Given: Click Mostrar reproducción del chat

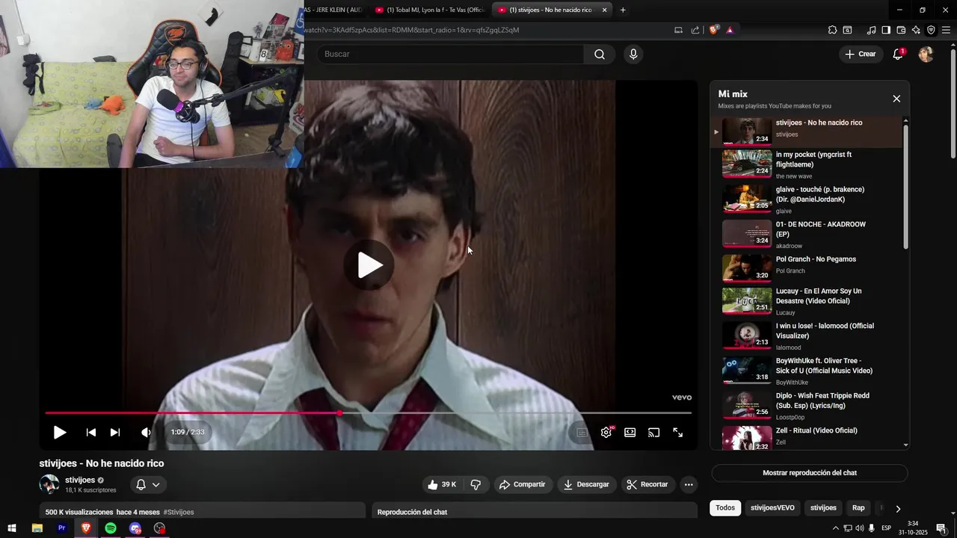Looking at the screenshot, I should click(810, 473).
